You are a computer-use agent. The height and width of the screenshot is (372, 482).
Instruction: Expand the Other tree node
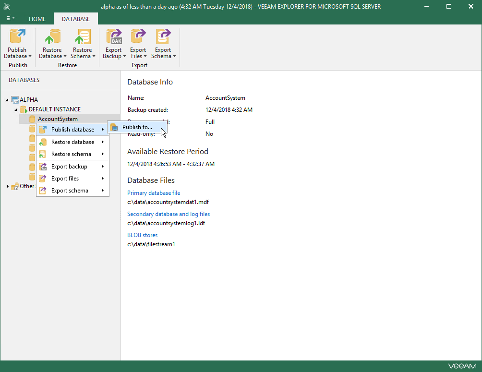[7, 186]
